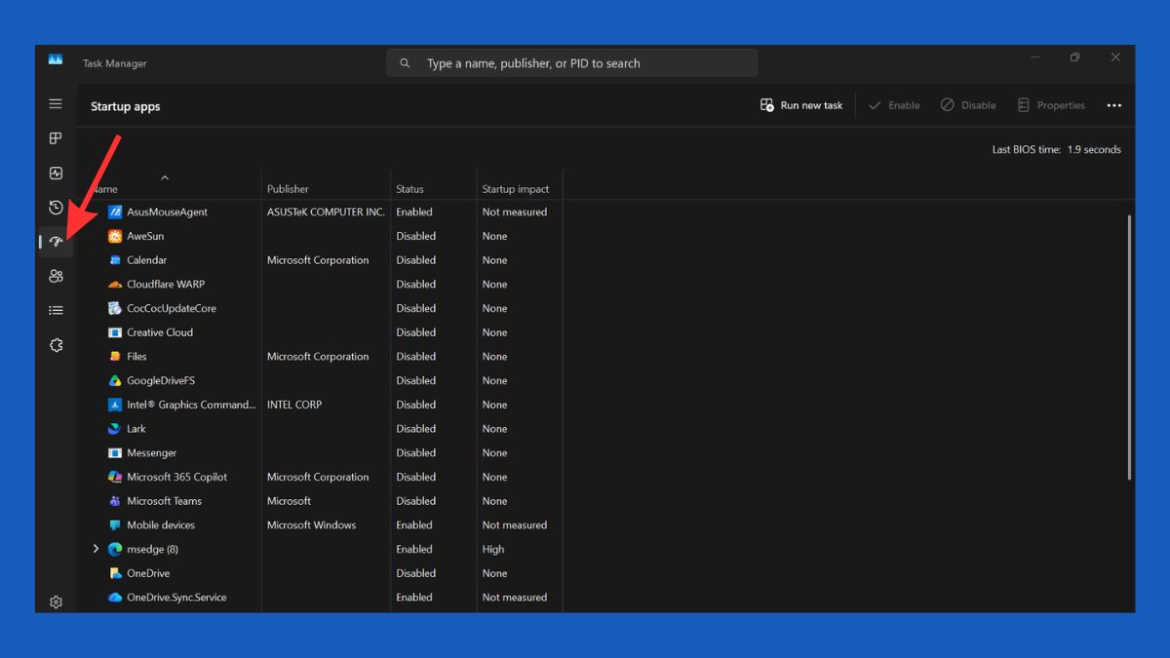Click the Microsoft 365 Copilot icon
This screenshot has height=658, width=1170.
[x=115, y=477]
